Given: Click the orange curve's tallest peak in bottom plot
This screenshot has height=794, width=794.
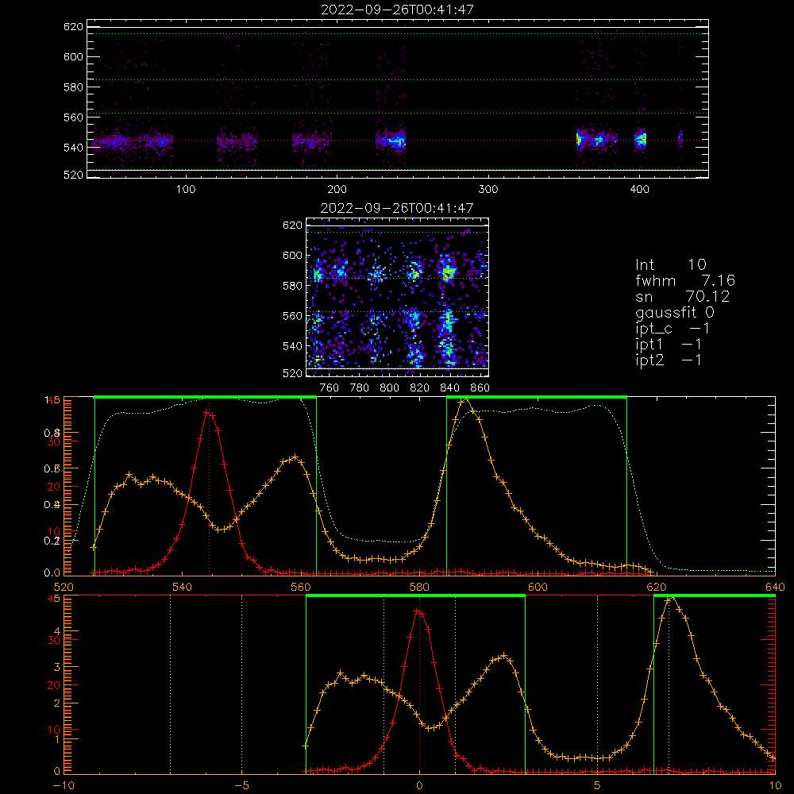Looking at the screenshot, I should 670,599.
